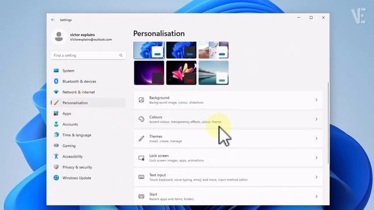Open Start recent apps settings
Screen dimensions: 374x210
[228, 196]
